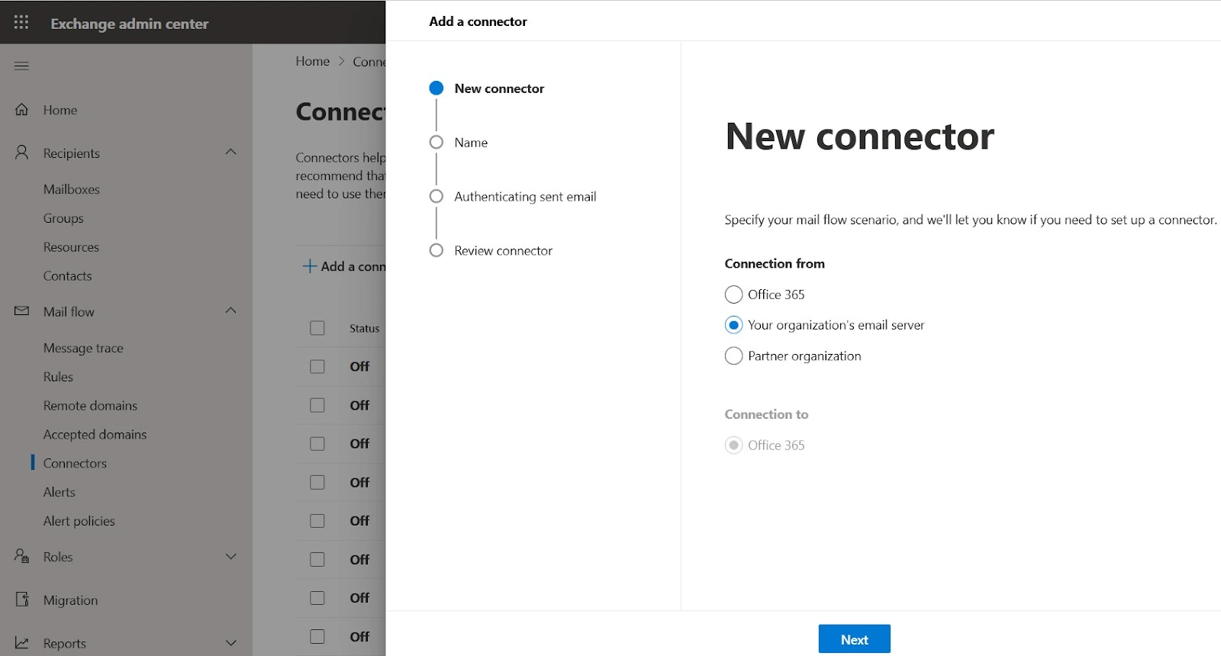Go to the Name wizard step
Image resolution: width=1221 pixels, height=656 pixels.
(471, 143)
